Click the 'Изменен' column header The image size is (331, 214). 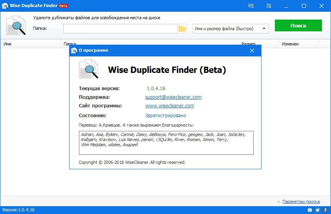pyautogui.click(x=299, y=44)
